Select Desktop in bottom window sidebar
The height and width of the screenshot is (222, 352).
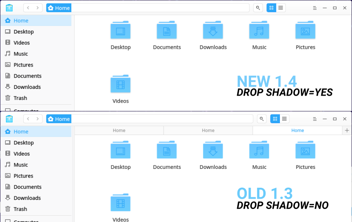36,142
